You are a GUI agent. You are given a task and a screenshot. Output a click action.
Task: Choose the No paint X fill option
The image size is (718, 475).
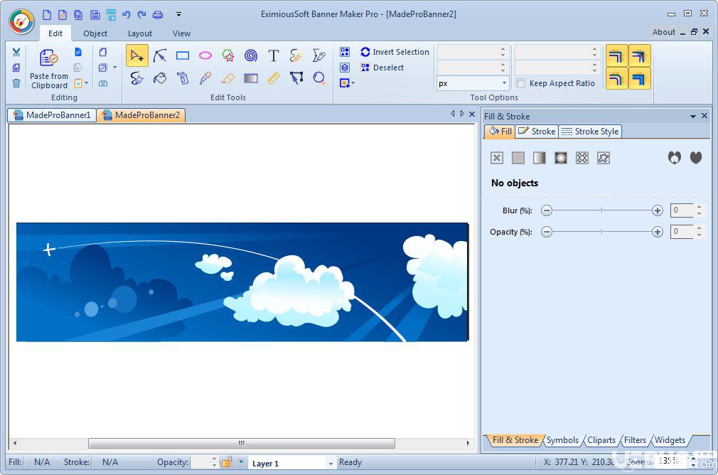(497, 158)
